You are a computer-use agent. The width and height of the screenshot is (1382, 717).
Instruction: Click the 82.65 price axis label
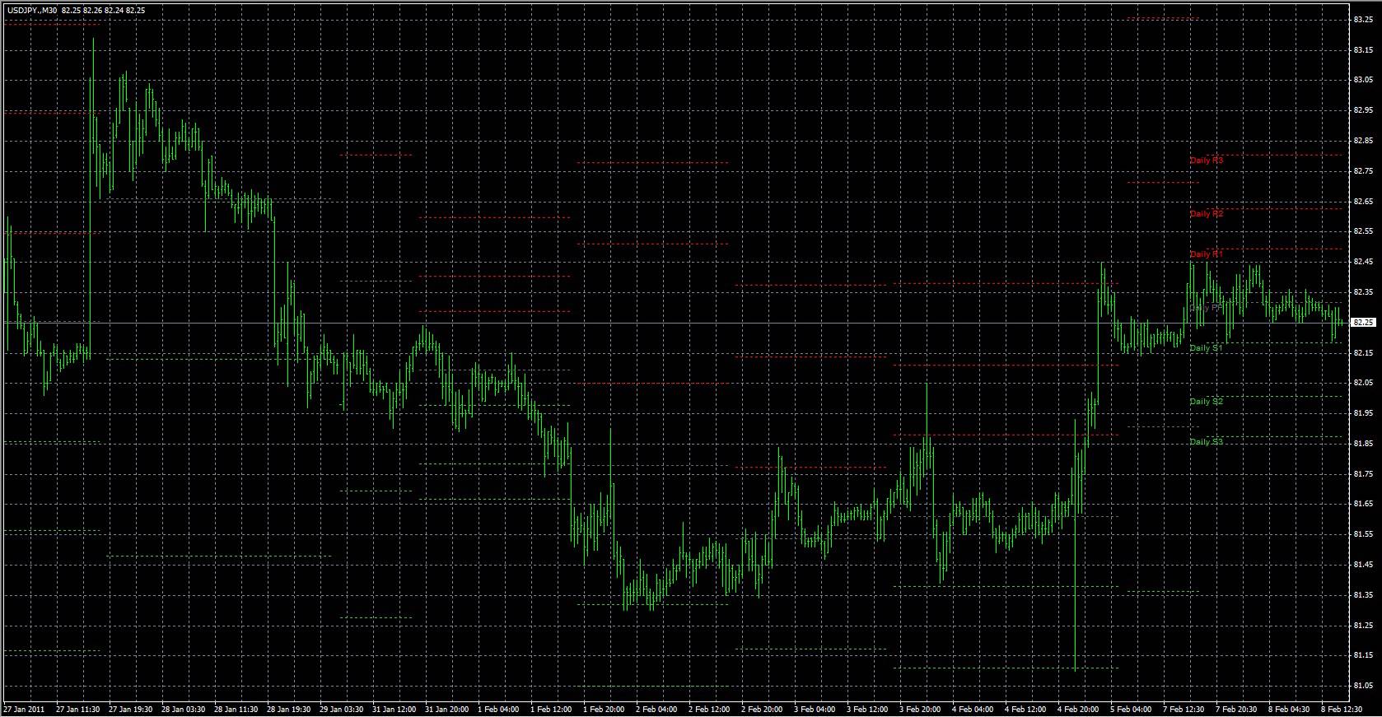tap(1363, 202)
